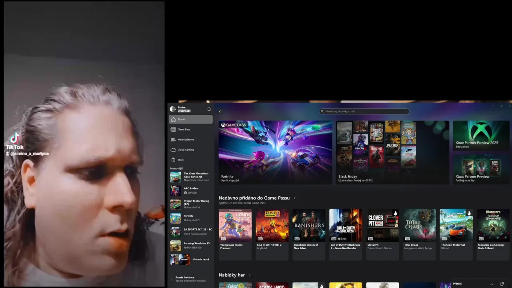The width and height of the screenshot is (512, 288).
Task: Open the KILL IT WITH FIRE! 2 card
Action: tap(272, 234)
